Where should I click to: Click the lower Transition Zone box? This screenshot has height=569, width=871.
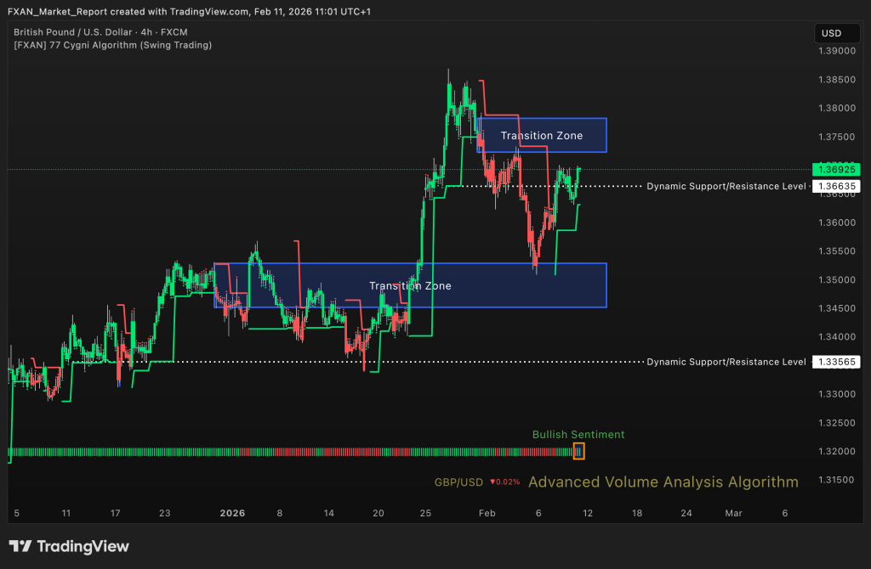pyautogui.click(x=410, y=285)
